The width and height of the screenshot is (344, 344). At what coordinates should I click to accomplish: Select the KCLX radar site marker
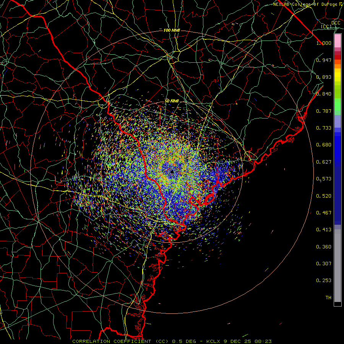(x=172, y=171)
